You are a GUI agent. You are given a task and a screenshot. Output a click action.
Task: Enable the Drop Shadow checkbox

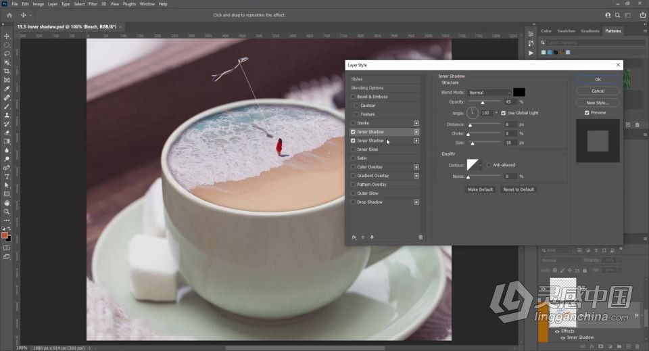[x=353, y=202]
